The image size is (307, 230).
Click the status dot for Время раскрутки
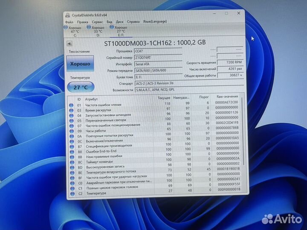(x=71, y=110)
